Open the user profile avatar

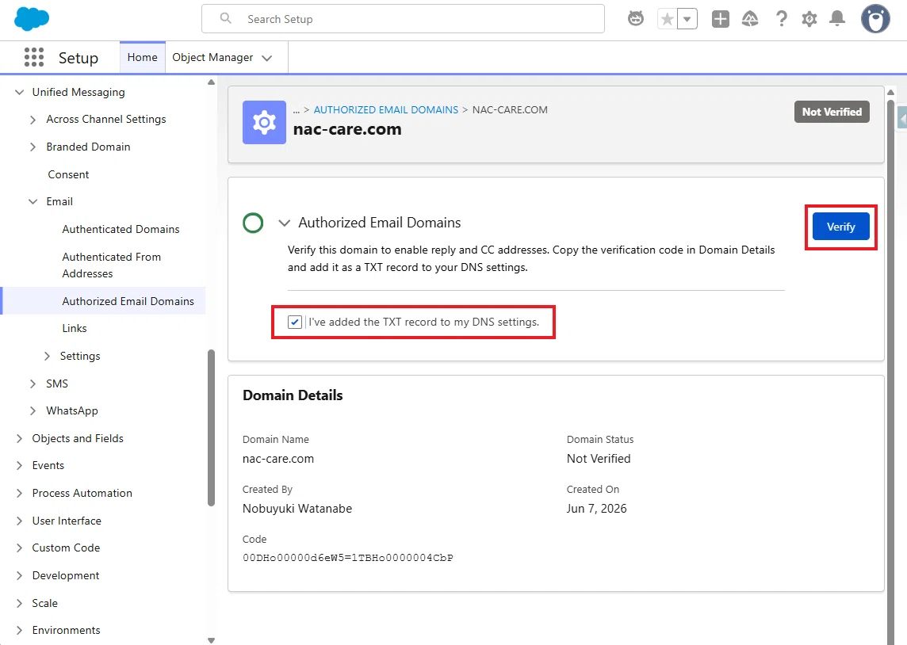click(x=875, y=19)
